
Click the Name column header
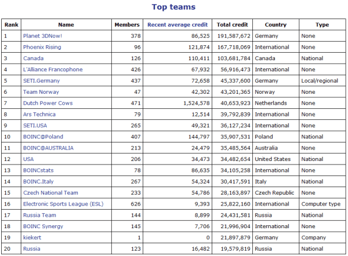pos(66,24)
